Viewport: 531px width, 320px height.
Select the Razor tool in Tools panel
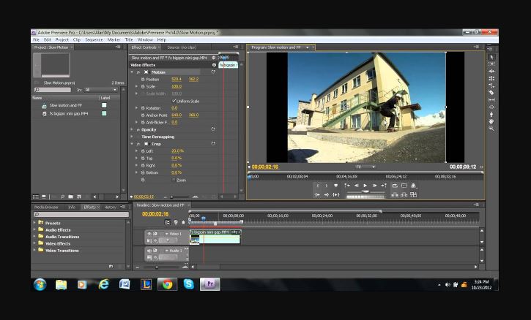click(491, 93)
